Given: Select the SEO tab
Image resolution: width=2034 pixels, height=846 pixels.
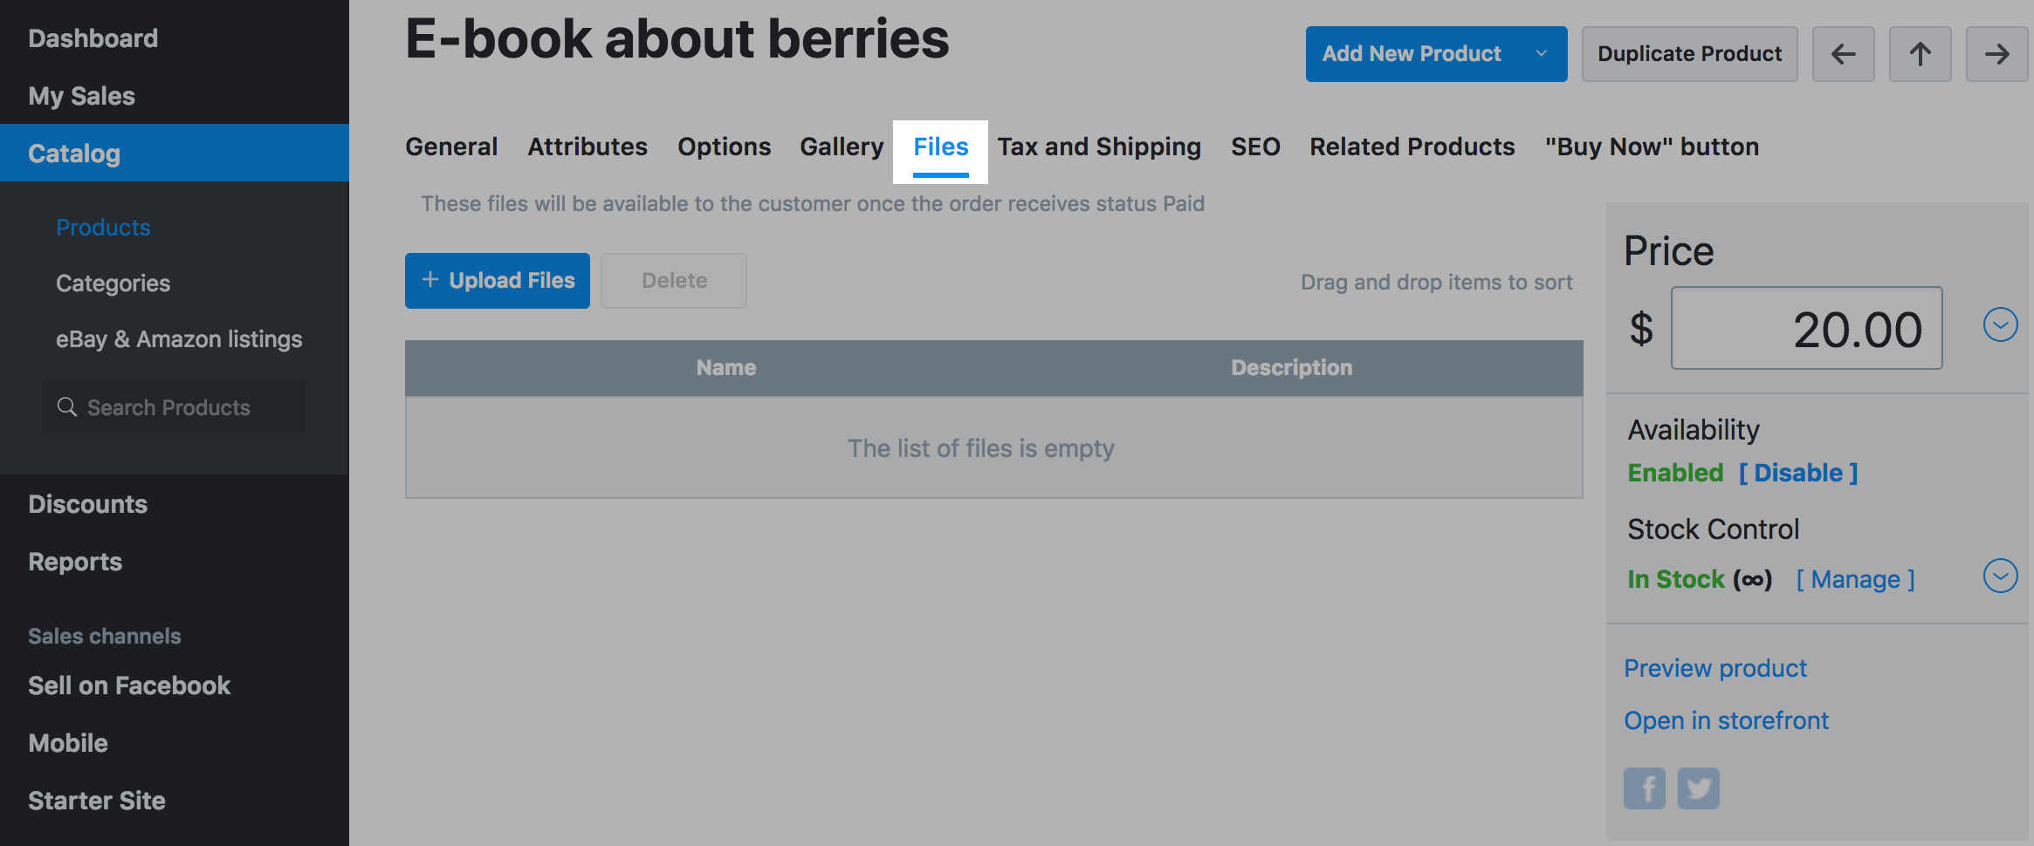Looking at the screenshot, I should 1255,147.
